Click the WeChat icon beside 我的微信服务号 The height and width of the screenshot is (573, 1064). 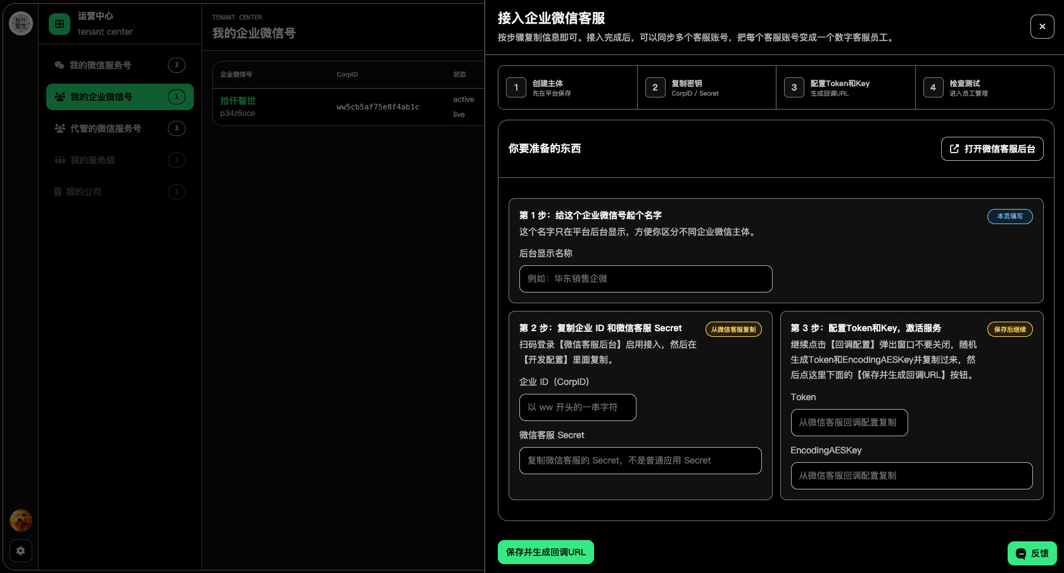[60, 65]
